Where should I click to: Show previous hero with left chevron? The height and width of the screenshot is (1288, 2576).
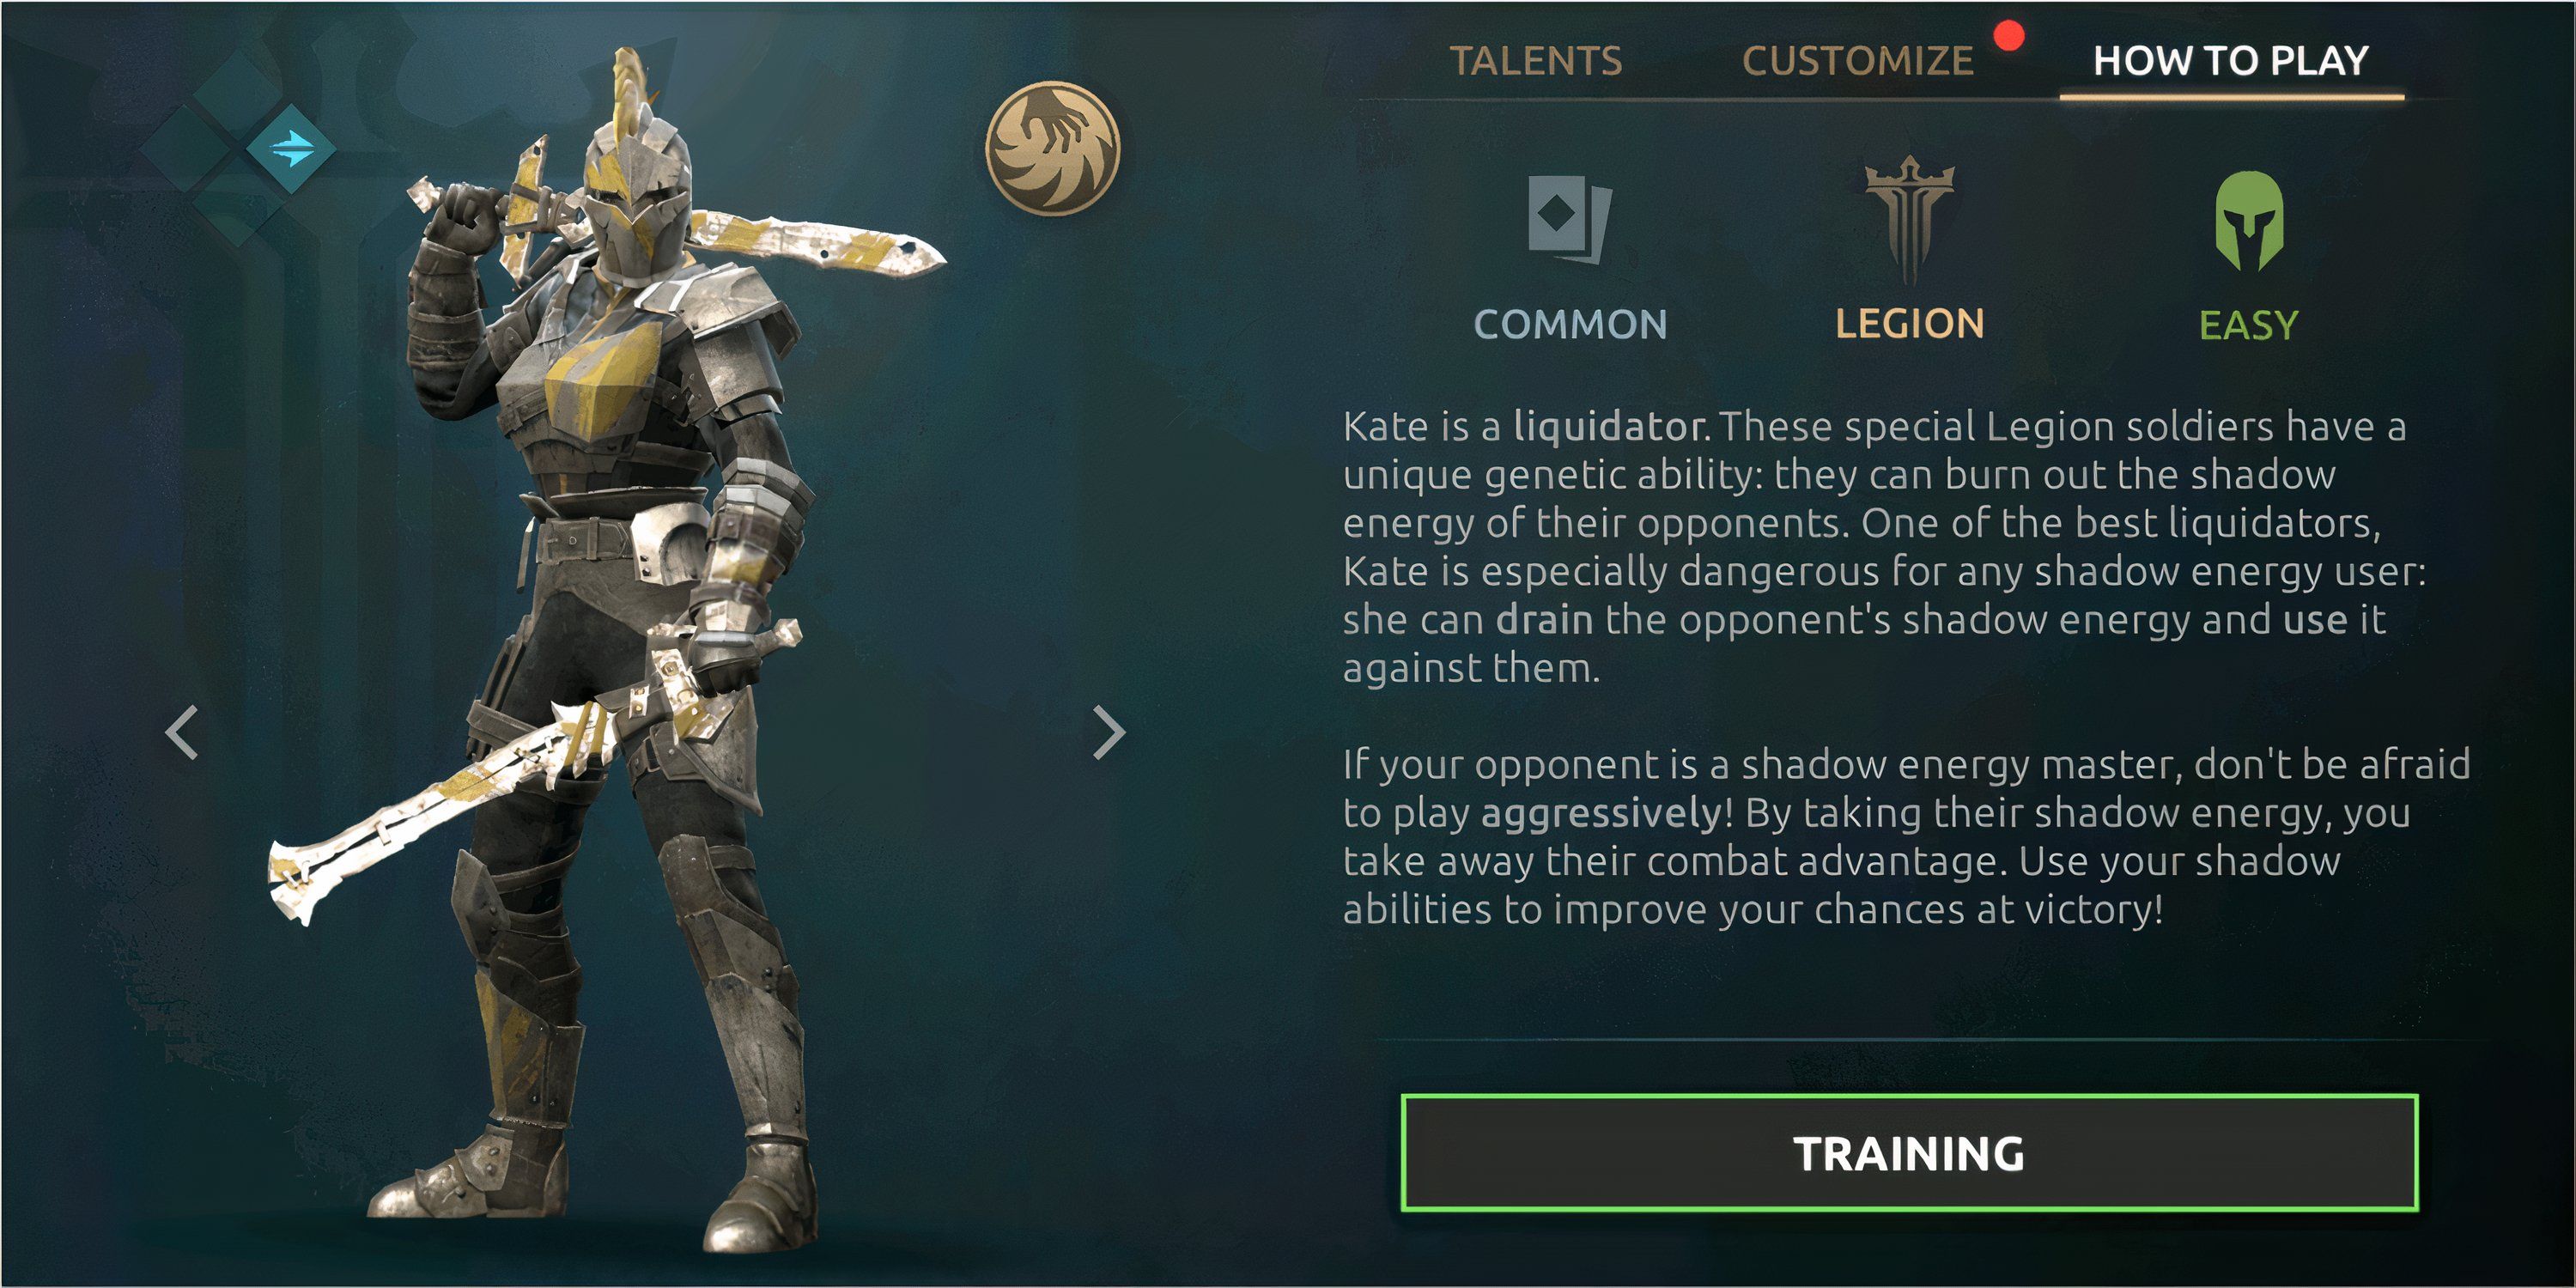[x=182, y=733]
